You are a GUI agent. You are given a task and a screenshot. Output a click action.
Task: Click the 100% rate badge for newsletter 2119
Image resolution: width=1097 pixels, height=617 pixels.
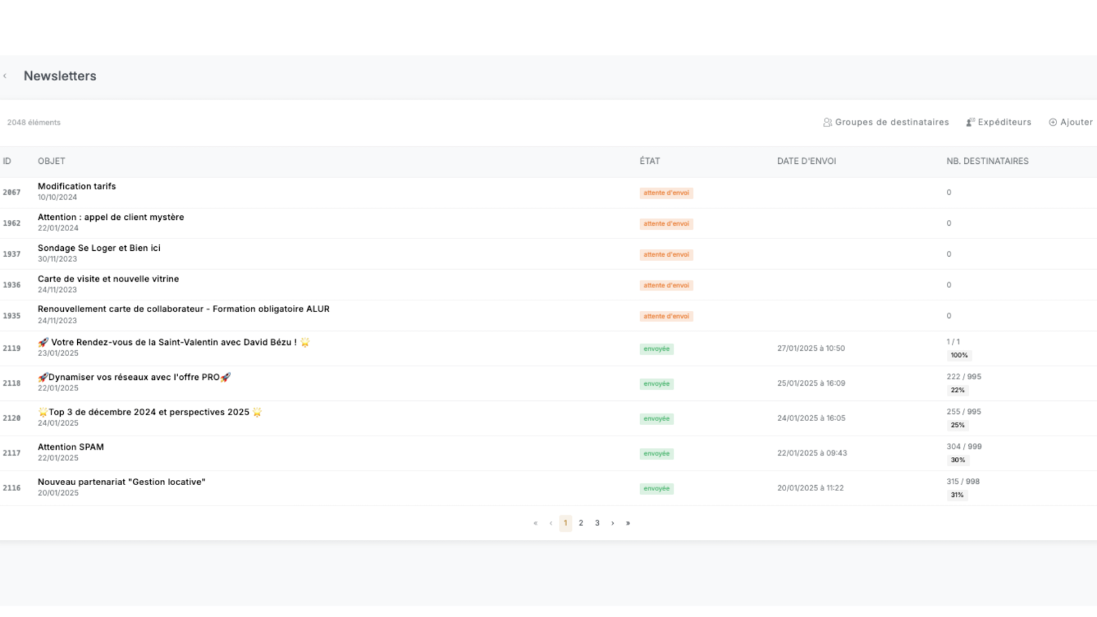pos(959,355)
